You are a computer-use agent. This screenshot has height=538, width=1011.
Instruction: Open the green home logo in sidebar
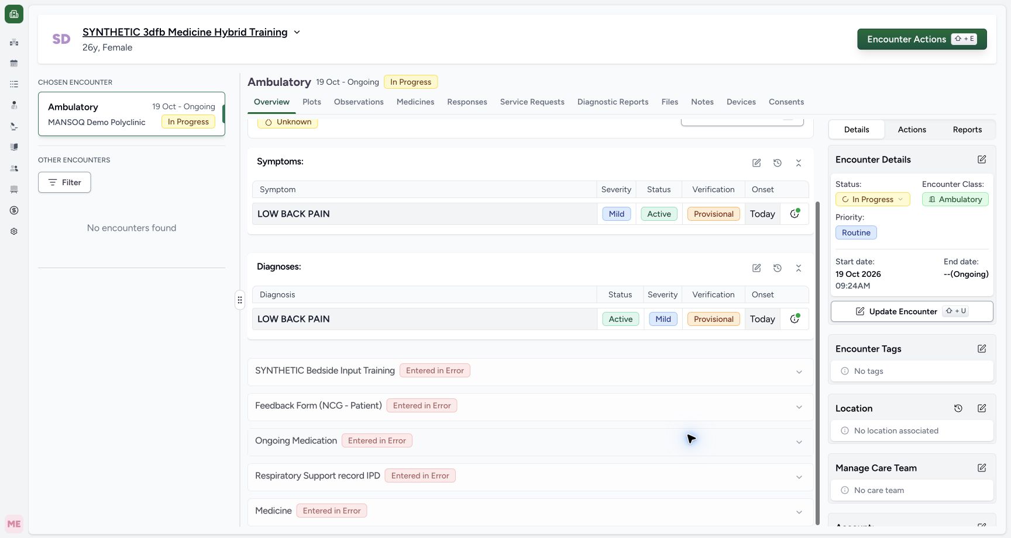(14, 14)
